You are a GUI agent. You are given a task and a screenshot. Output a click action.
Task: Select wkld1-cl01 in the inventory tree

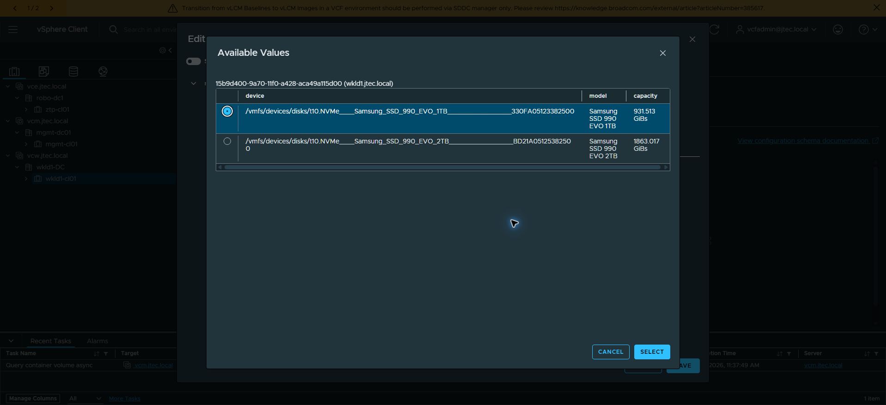pos(61,179)
